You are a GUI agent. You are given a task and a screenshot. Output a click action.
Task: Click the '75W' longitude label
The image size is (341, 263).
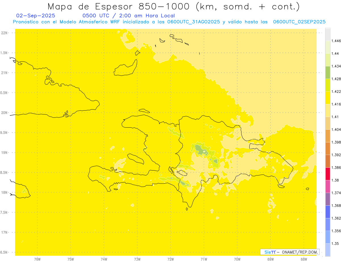click(71, 259)
